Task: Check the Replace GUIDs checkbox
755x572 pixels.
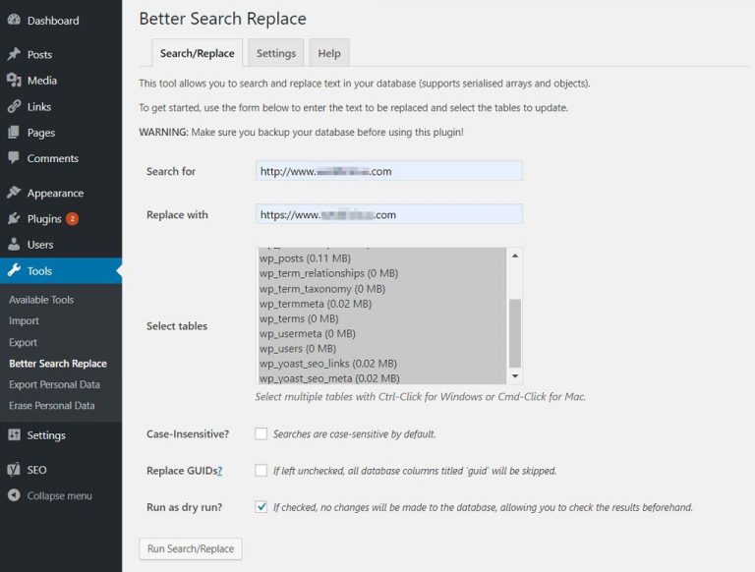Action: 261,471
